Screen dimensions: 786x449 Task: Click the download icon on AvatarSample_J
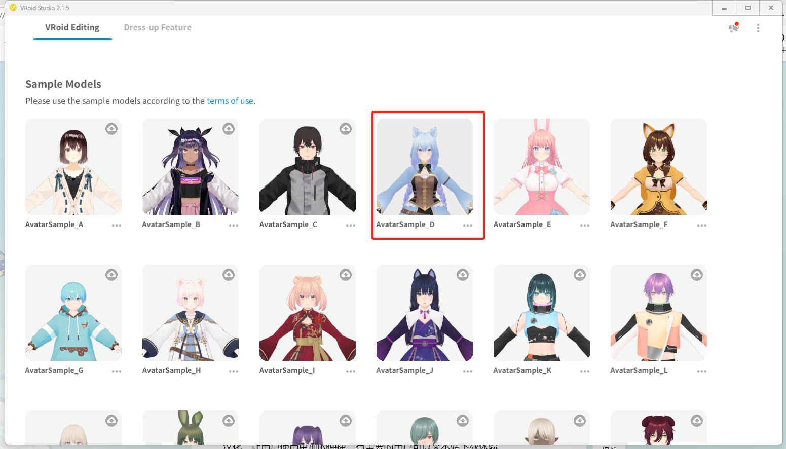463,275
